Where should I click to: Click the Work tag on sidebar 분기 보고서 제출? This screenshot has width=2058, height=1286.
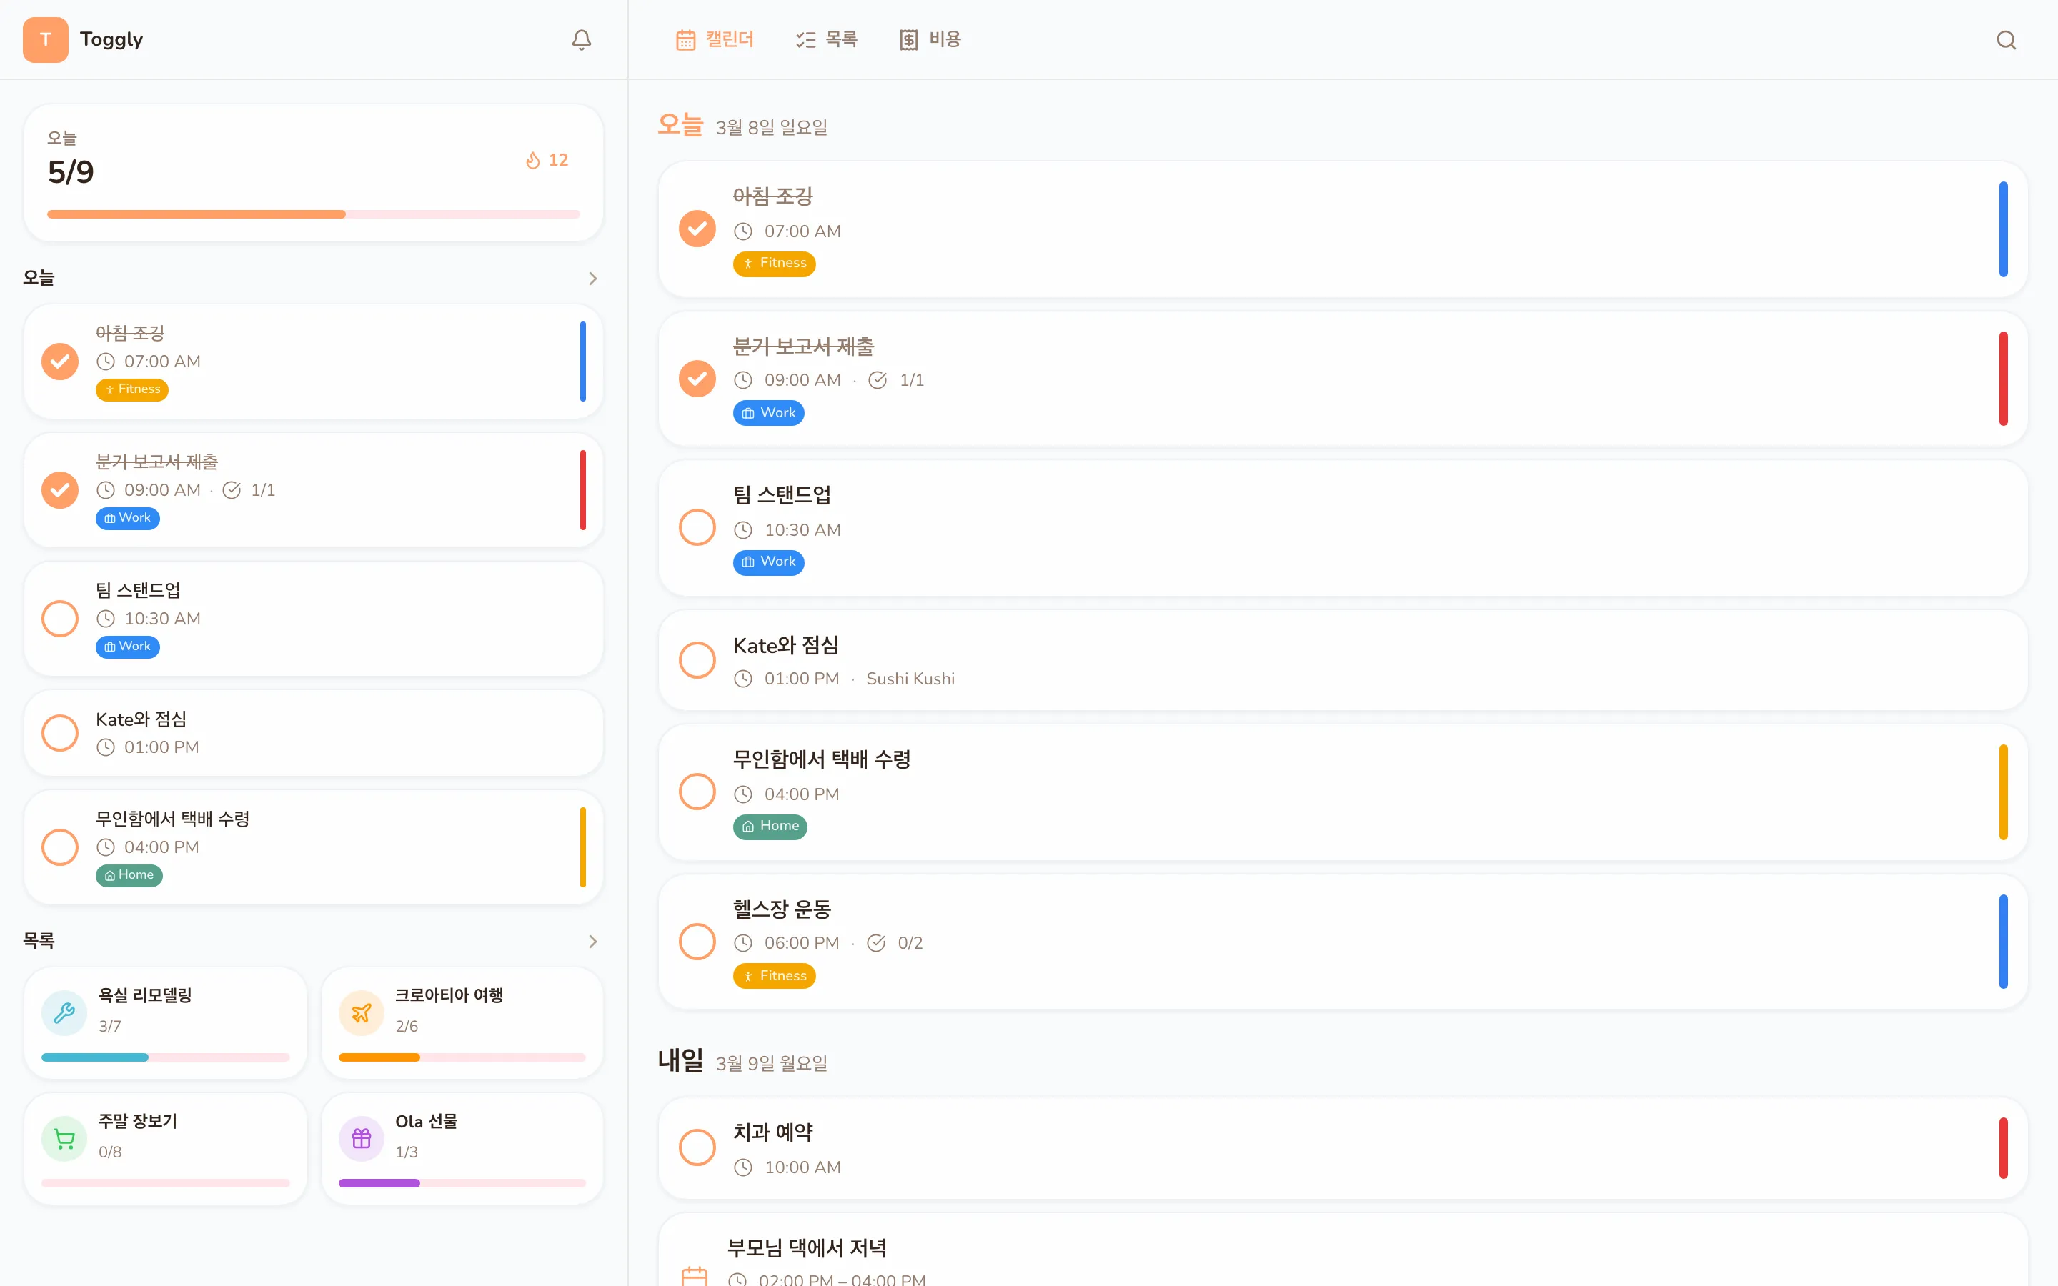(128, 518)
